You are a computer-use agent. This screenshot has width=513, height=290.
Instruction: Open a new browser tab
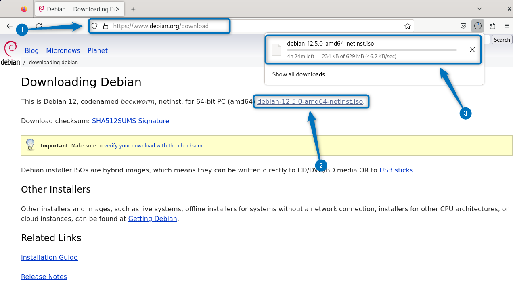(x=133, y=8)
